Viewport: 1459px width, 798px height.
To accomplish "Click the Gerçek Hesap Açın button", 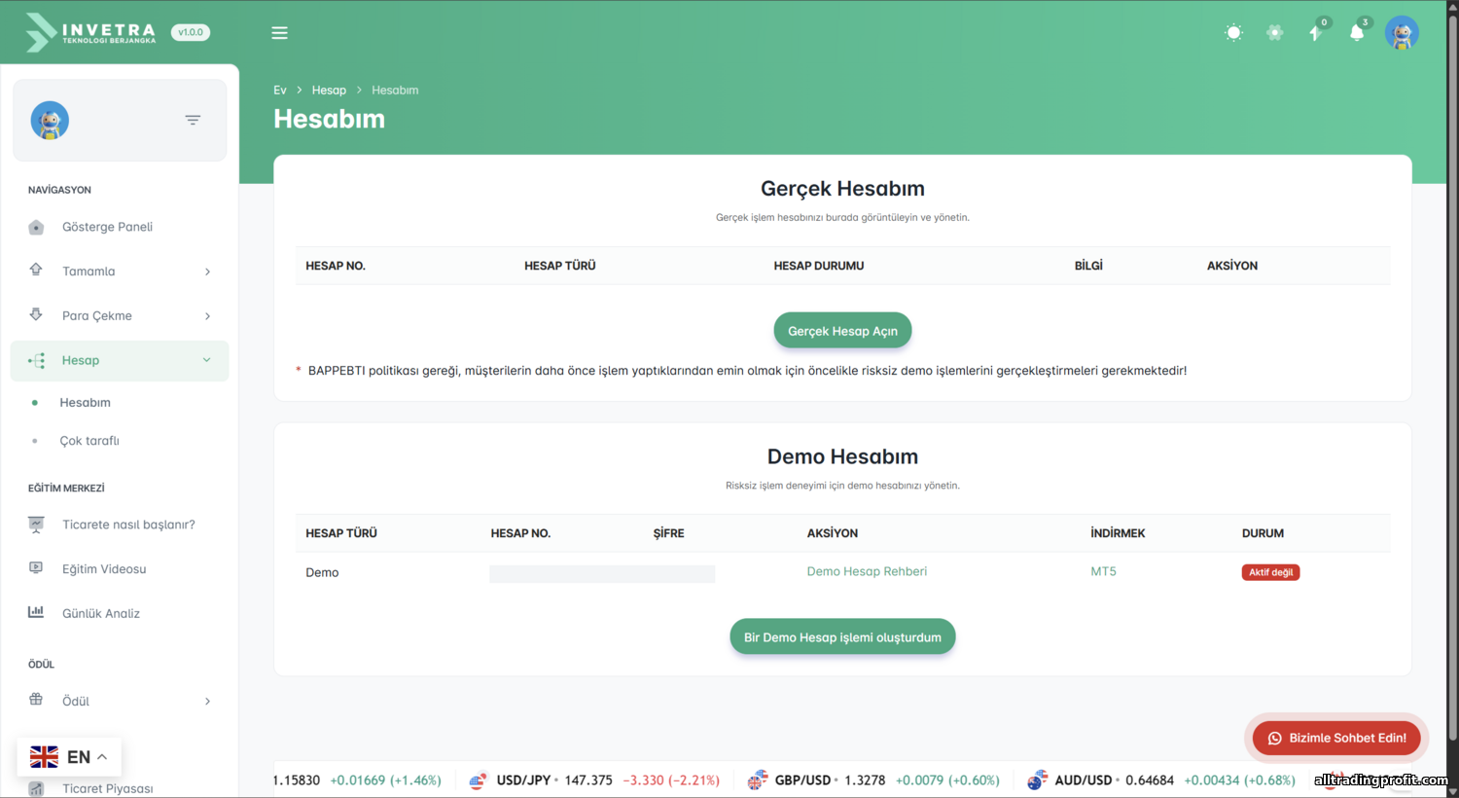I will [x=842, y=331].
